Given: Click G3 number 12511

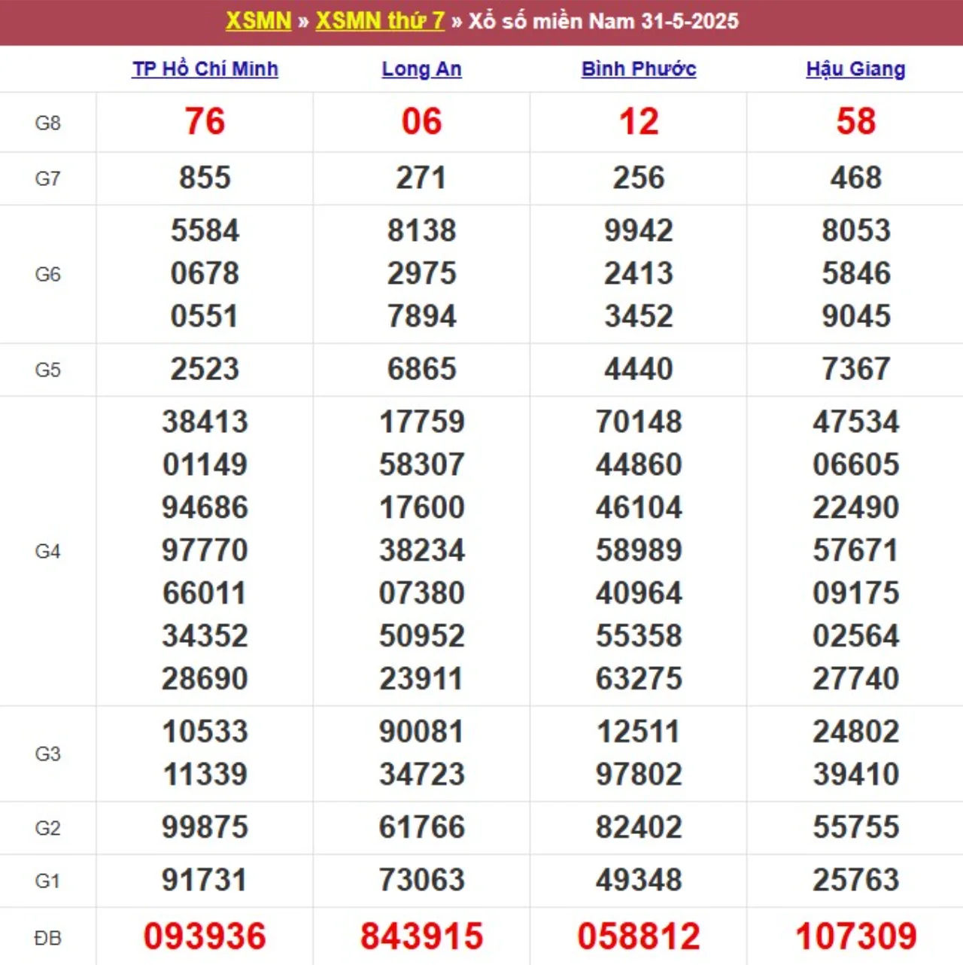Looking at the screenshot, I should tap(639, 732).
